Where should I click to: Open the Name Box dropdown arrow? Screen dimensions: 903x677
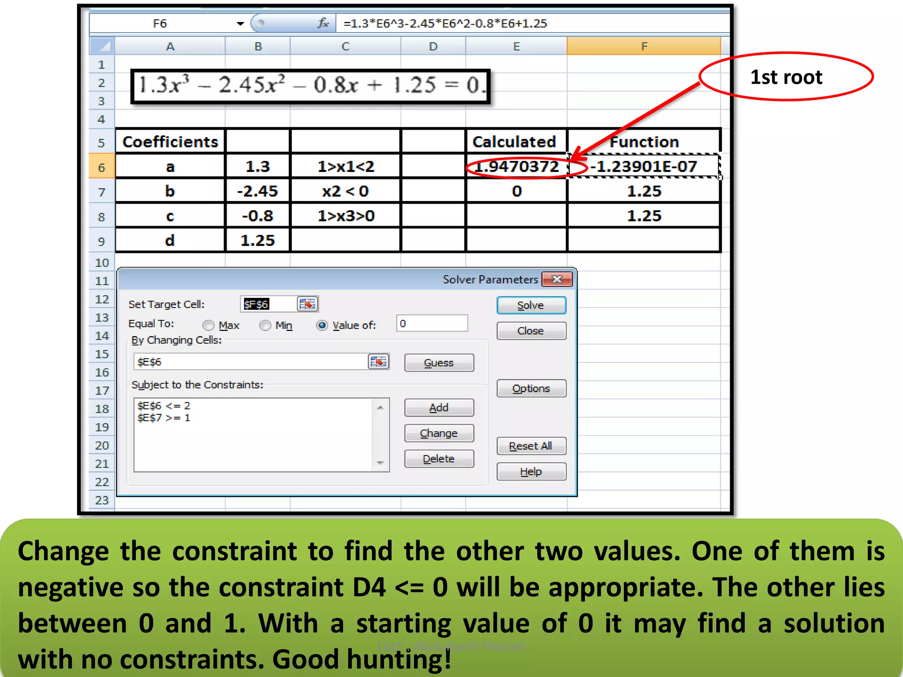pyautogui.click(x=240, y=23)
